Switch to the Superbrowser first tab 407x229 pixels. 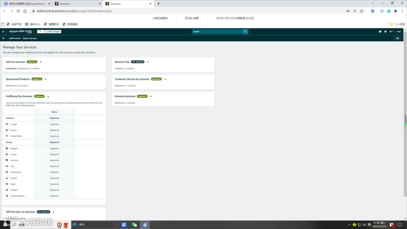[x=27, y=4]
